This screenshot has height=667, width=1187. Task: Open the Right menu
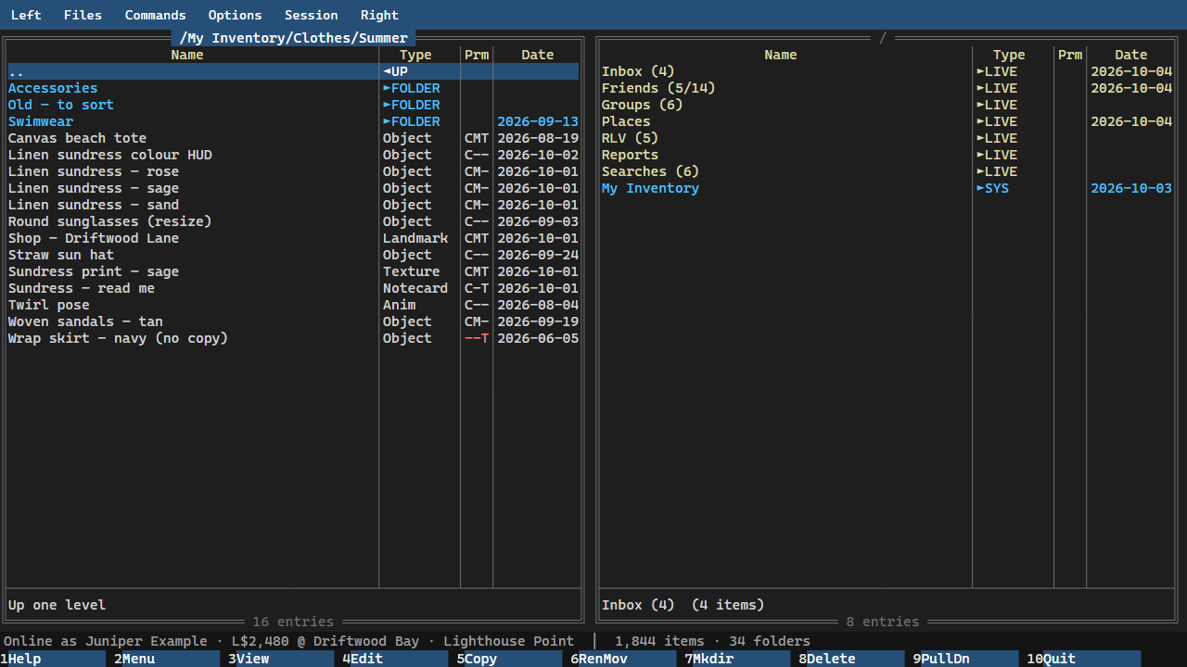pos(379,15)
